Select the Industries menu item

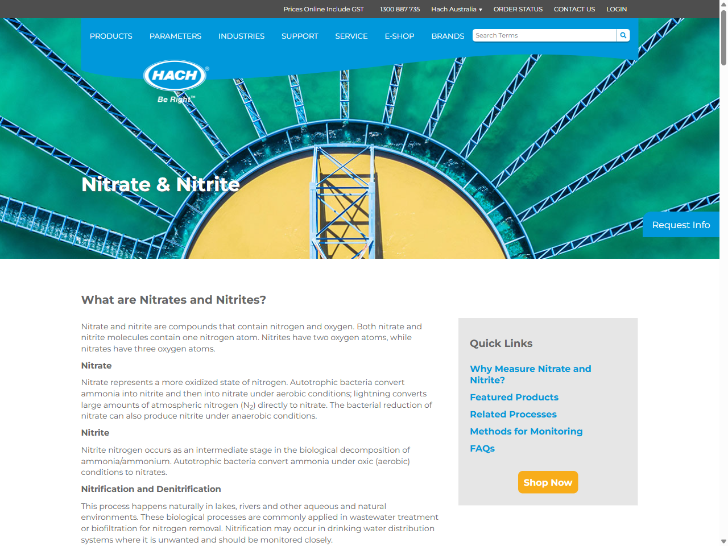pos(241,36)
